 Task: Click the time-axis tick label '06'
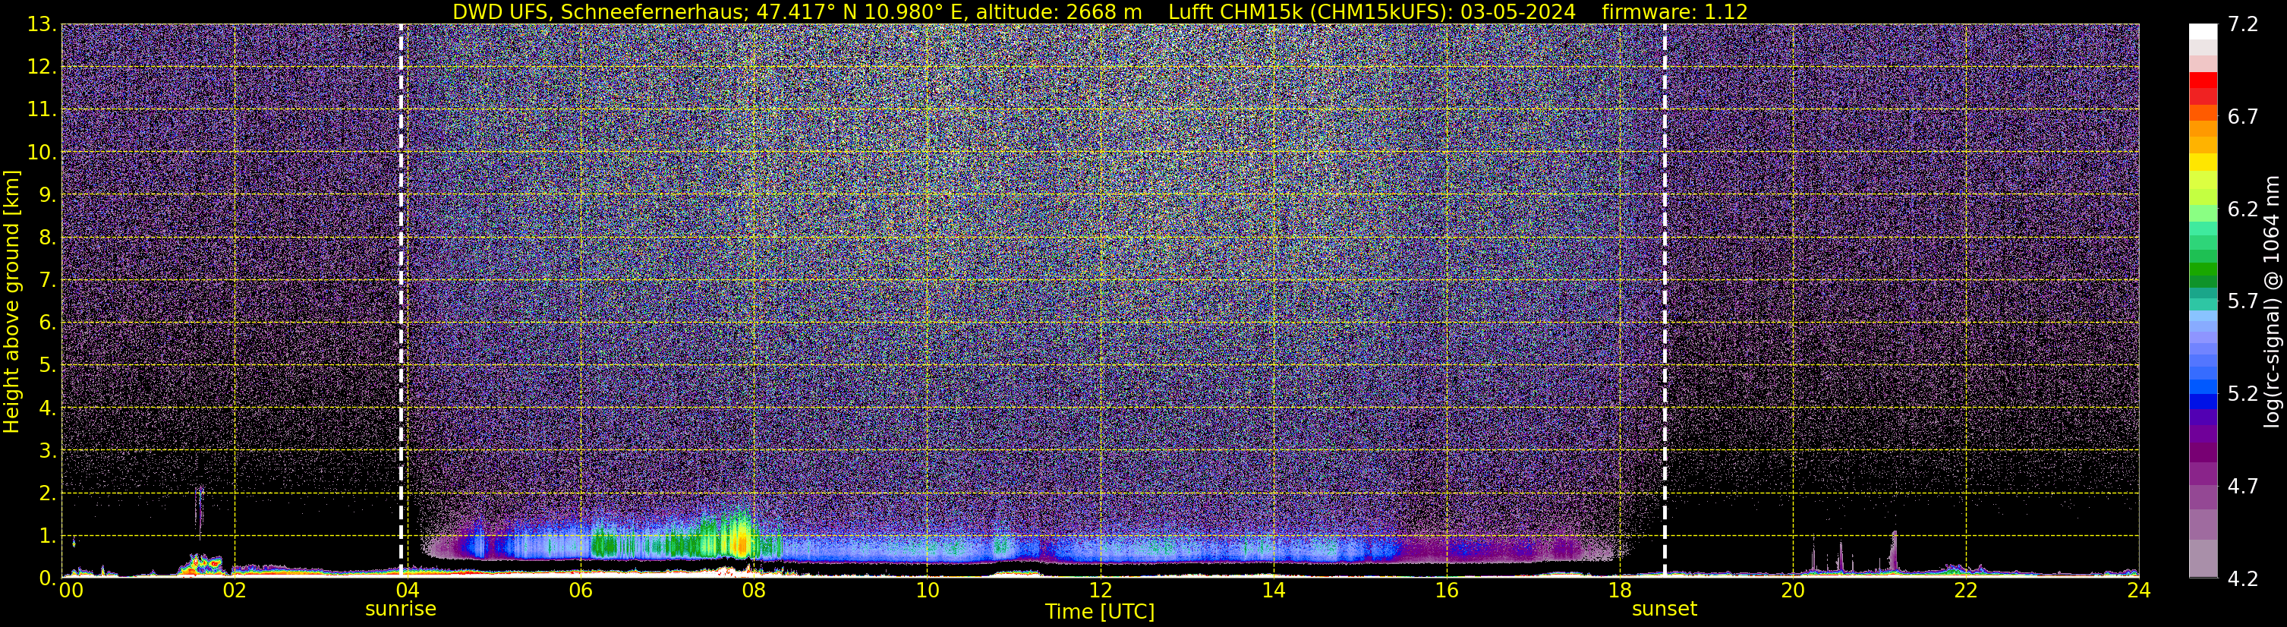click(580, 591)
